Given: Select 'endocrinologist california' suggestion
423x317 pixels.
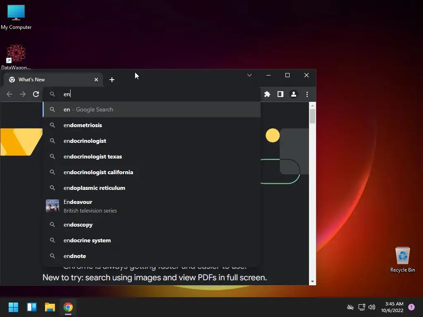Looking at the screenshot, I should tap(152, 172).
